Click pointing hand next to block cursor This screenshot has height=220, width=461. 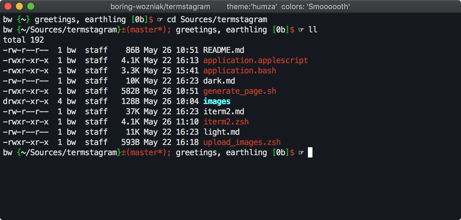(301, 153)
